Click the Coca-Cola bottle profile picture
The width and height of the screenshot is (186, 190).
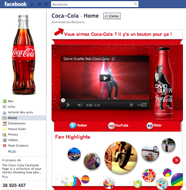pos(23,54)
